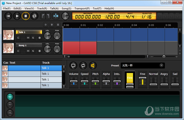Click the master volume knob
Viewport: 184px width, 120px height.
click(x=65, y=16)
